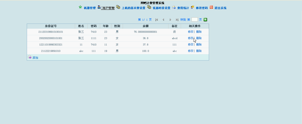The height and width of the screenshot is (124, 302).
Task: Open 上机的基本费设置 menu
Action: [134, 8]
